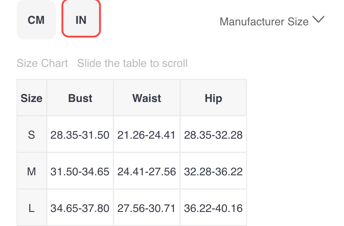Click bust value 31.50-34.65

tap(80, 171)
